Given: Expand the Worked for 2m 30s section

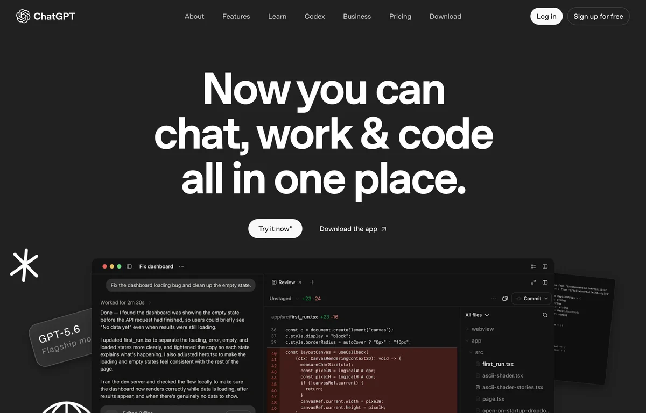Looking at the screenshot, I should tap(125, 303).
